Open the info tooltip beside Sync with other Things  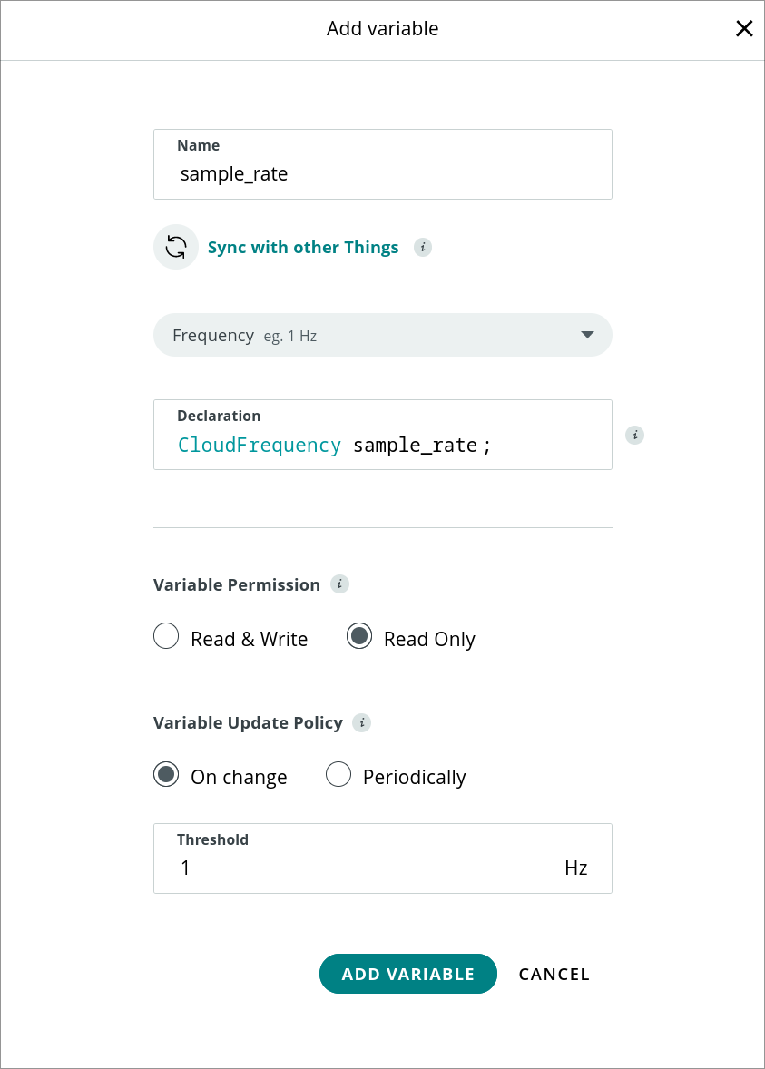point(421,247)
